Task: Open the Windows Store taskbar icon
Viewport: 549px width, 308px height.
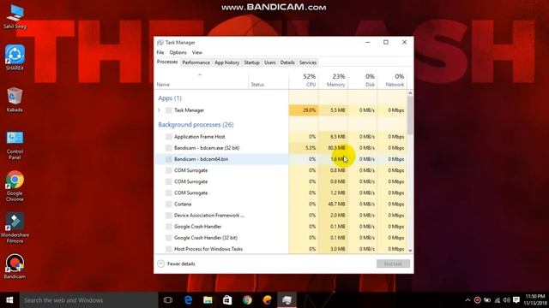Action: [227, 300]
